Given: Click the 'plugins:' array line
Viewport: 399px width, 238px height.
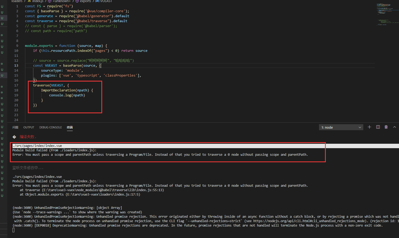Looking at the screenshot, I should (x=91, y=76).
